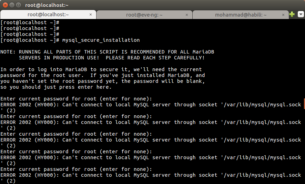Click the mysql_secure_installation command text

point(101,40)
